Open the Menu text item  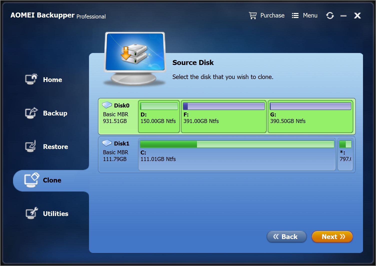click(310, 15)
